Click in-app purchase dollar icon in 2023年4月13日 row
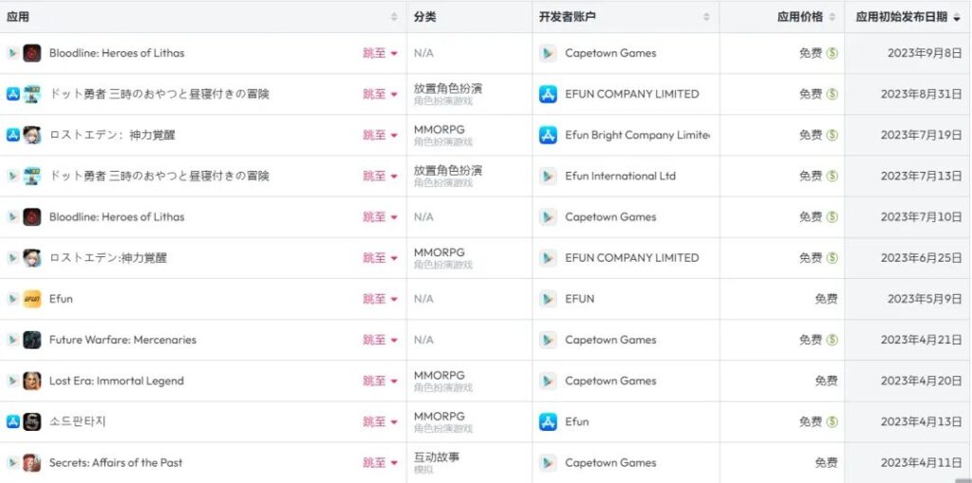Viewport: 972px width, 483px height. coord(832,421)
